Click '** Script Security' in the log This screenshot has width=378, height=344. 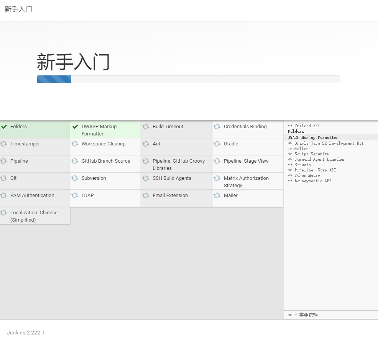point(309,154)
